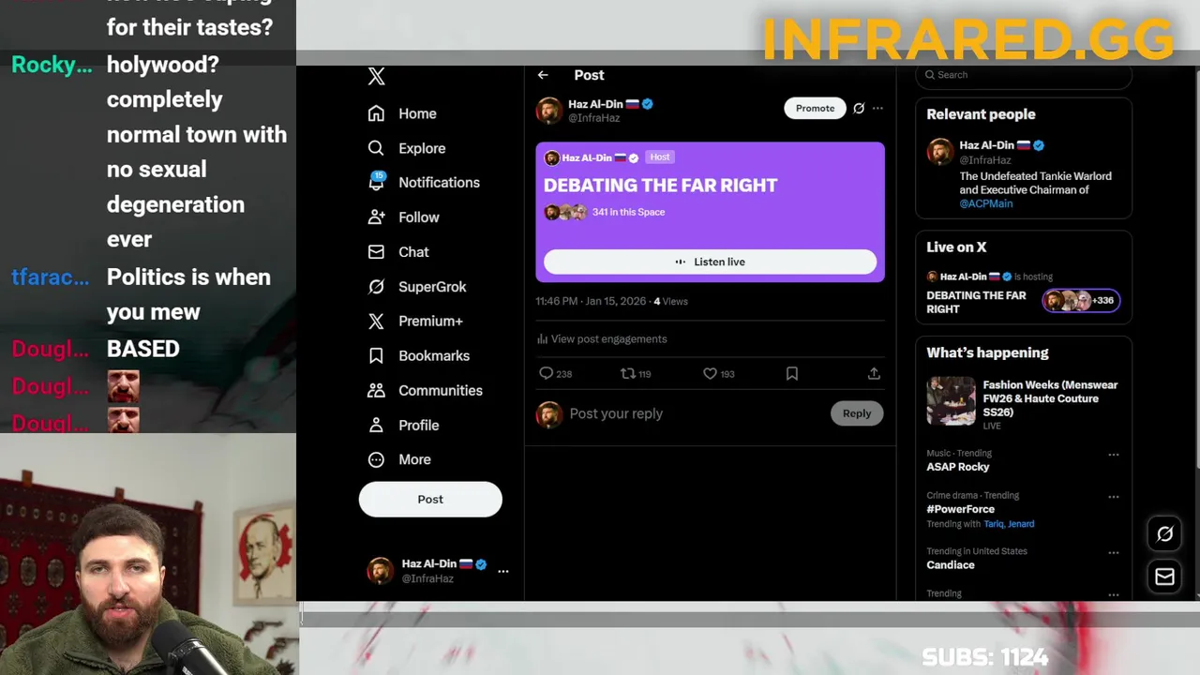The image size is (1200, 675).
Task: Open the #PowerForce trending topic
Action: click(961, 509)
